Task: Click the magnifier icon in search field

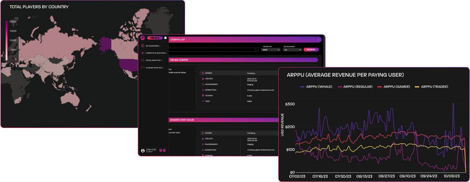Action: point(255,50)
